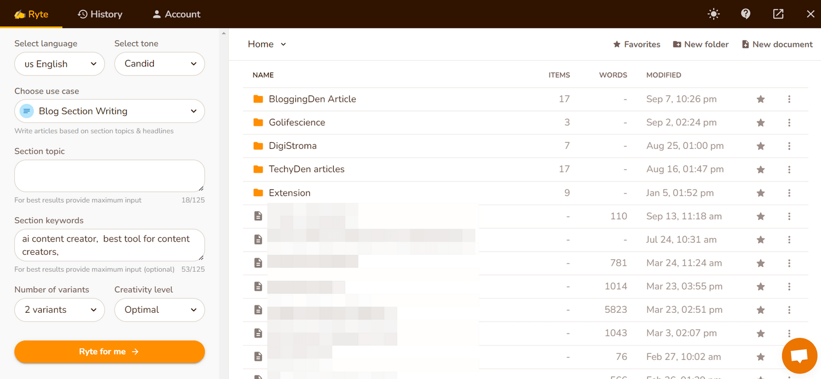821x379 pixels.
Task: Create a New document
Action: pyautogui.click(x=777, y=44)
